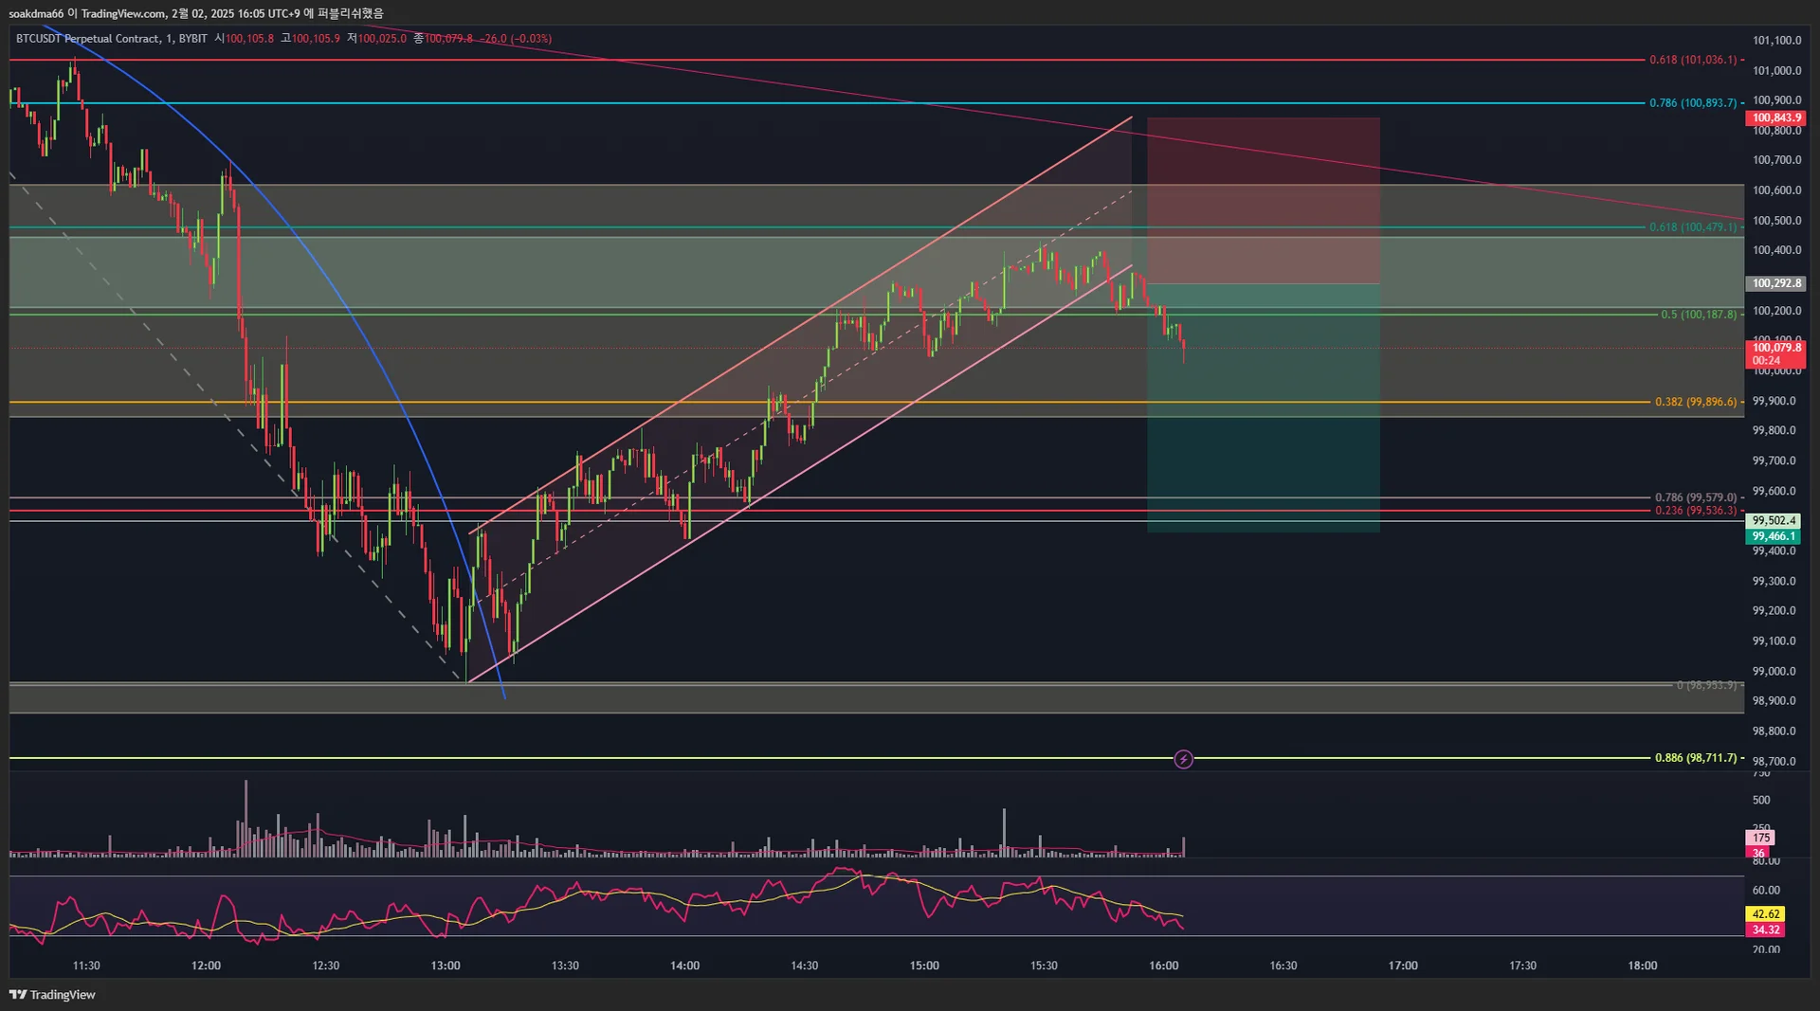The width and height of the screenshot is (1820, 1011).
Task: Click the TradingView logo at the bottom
Action: point(53,994)
